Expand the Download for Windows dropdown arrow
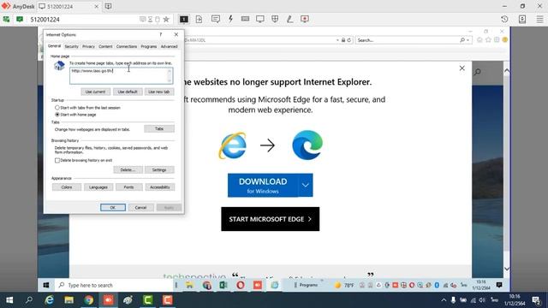This screenshot has width=548, height=308. [x=306, y=186]
